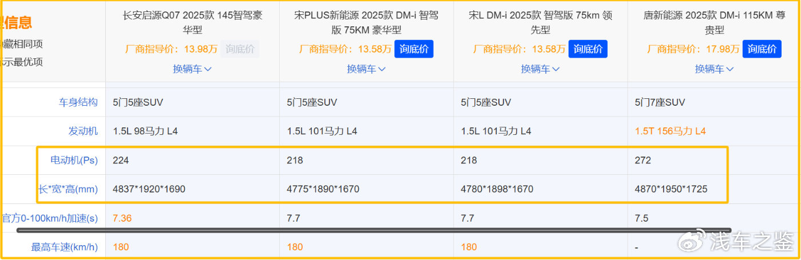Screen dimensions: 801x260
Task: Select motor power value 272
Action: pyautogui.click(x=643, y=161)
